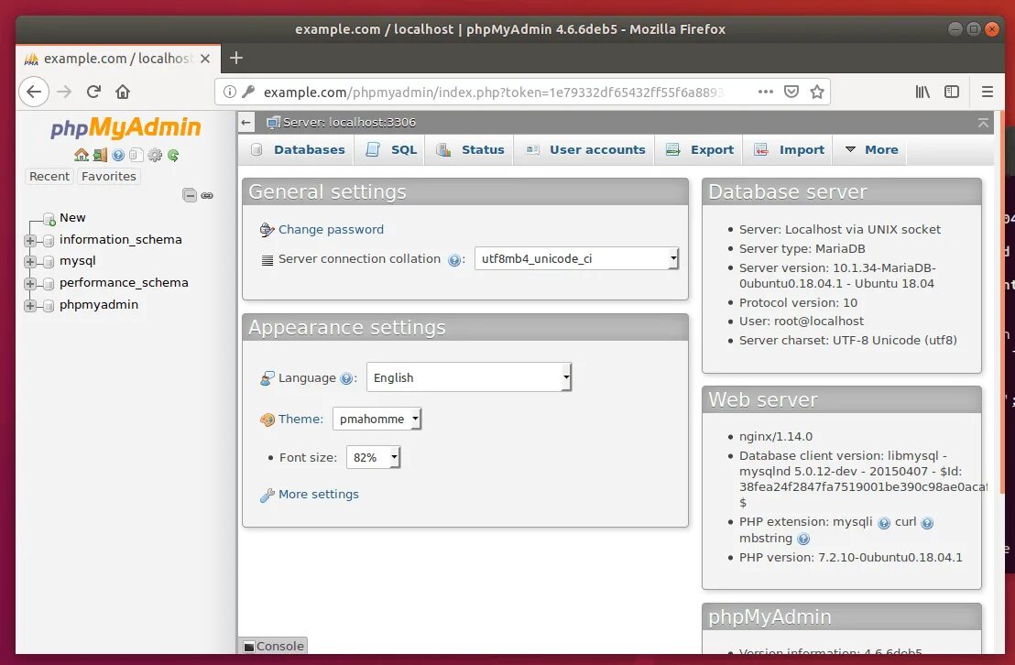Image resolution: width=1015 pixels, height=665 pixels.
Task: Open the User accounts tab
Action: pos(586,149)
